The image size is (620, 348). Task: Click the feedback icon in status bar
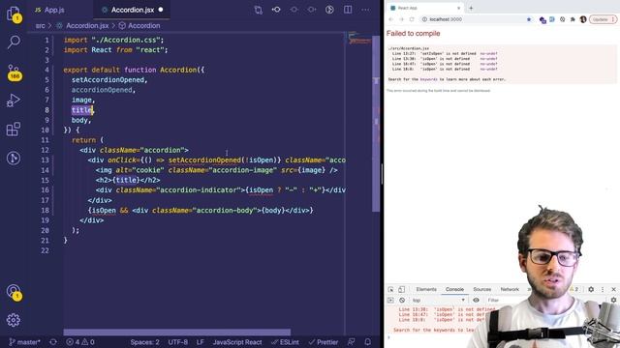(351, 342)
